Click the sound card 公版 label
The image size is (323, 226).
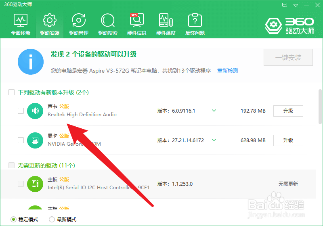(x=64, y=107)
